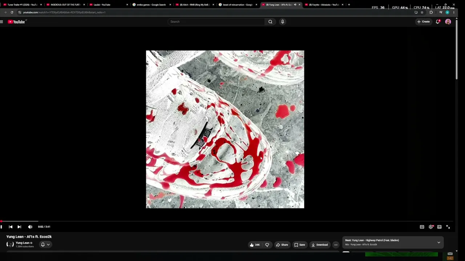
Task: Click the album art video frame
Action: [x=225, y=129]
